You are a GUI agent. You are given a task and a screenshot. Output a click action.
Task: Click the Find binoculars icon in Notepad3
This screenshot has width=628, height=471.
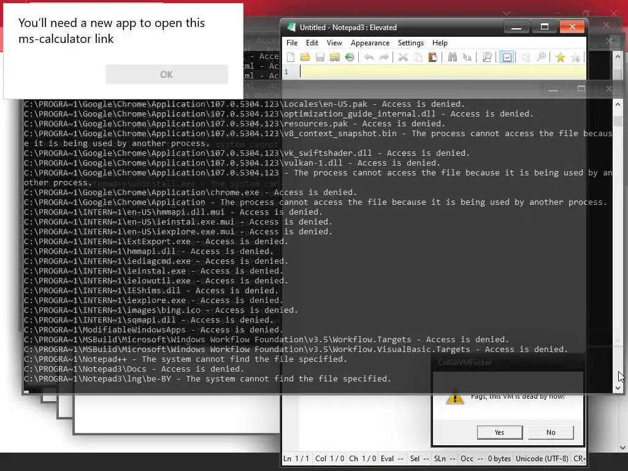tap(452, 57)
